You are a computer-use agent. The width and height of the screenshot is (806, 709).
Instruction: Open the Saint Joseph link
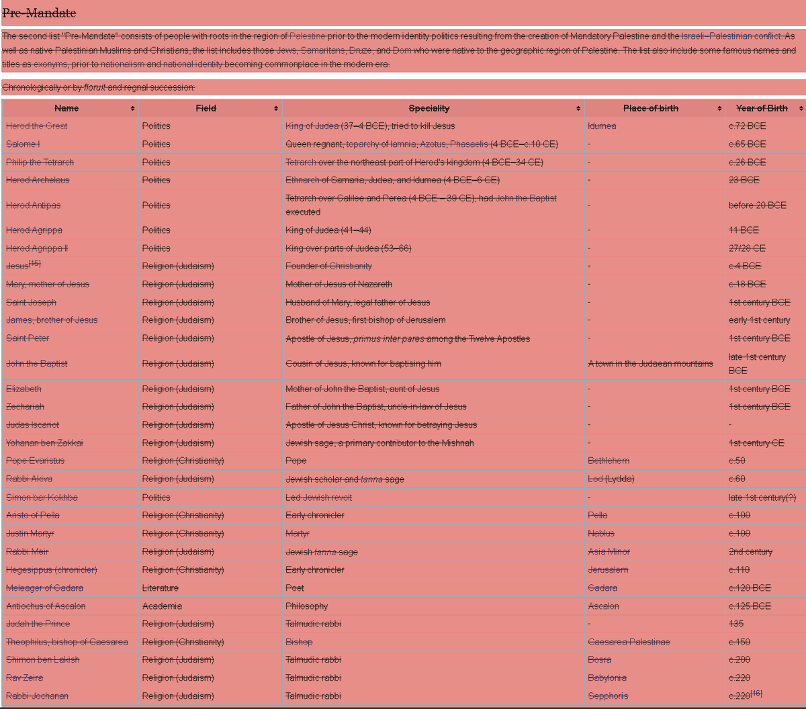click(32, 303)
